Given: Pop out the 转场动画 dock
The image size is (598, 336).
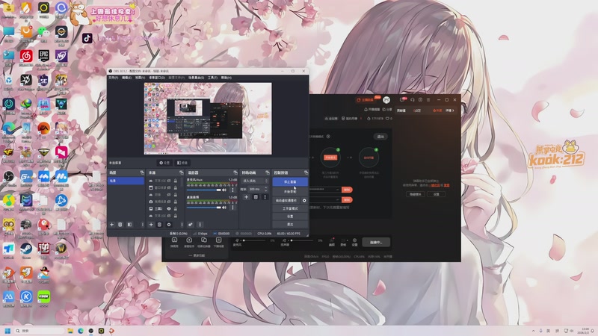Looking at the screenshot, I should [x=268, y=172].
